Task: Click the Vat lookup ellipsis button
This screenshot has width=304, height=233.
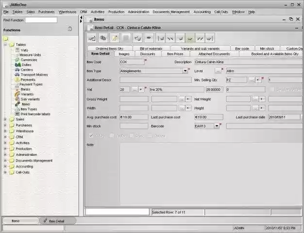Action: point(135,89)
